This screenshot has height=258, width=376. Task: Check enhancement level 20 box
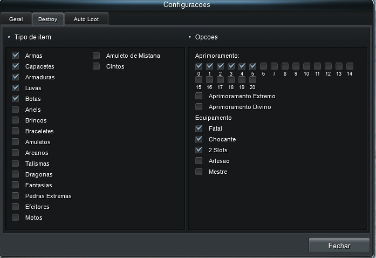tap(253, 79)
